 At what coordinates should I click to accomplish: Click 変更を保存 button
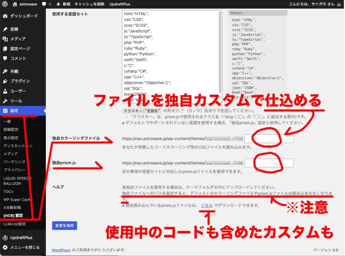pos(64,225)
